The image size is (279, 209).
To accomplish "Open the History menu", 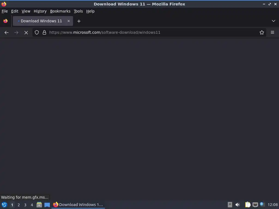I will (40, 11).
